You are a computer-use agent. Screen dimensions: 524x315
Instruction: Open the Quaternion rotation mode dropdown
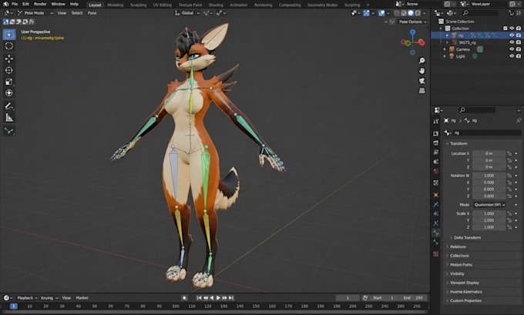(x=489, y=204)
